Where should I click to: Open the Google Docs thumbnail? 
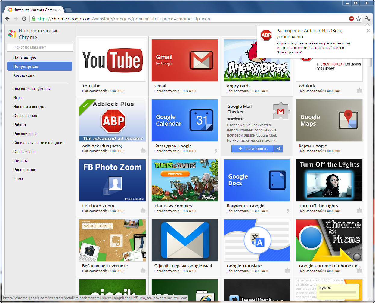[257, 180]
